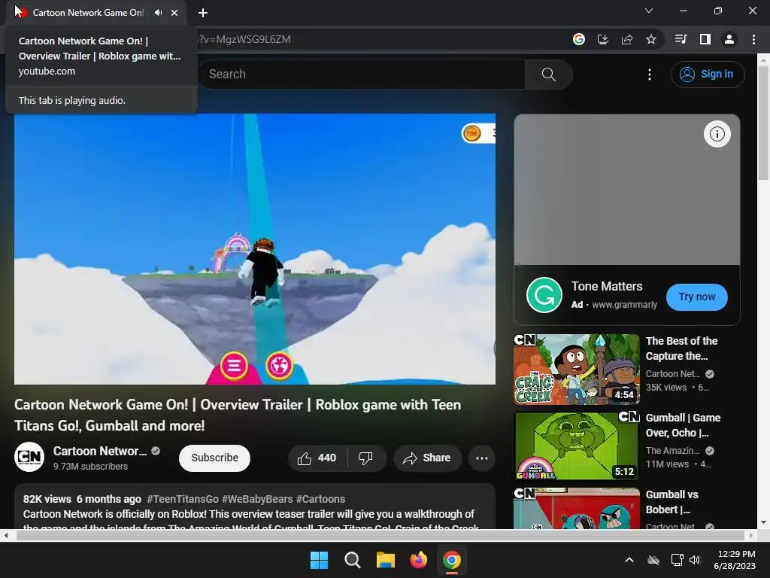Click the video player area

point(255,248)
